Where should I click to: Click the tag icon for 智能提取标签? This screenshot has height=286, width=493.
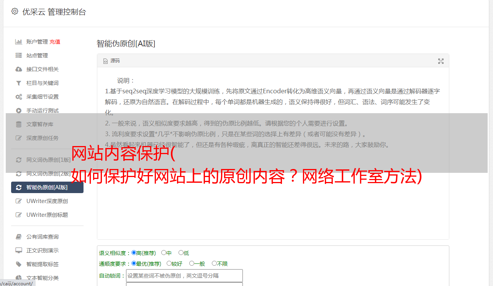[x=18, y=264]
